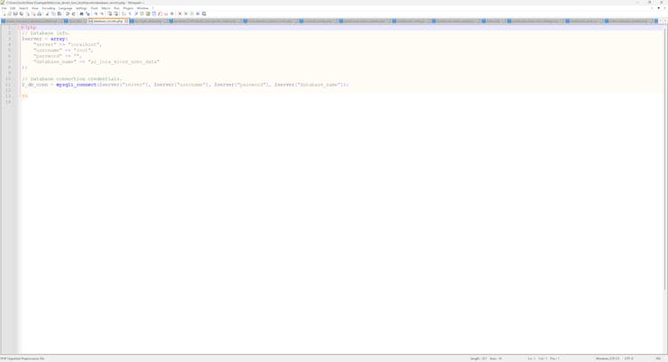This screenshot has height=362, width=668.
Task: Open the user defined language icon
Action: [142, 14]
